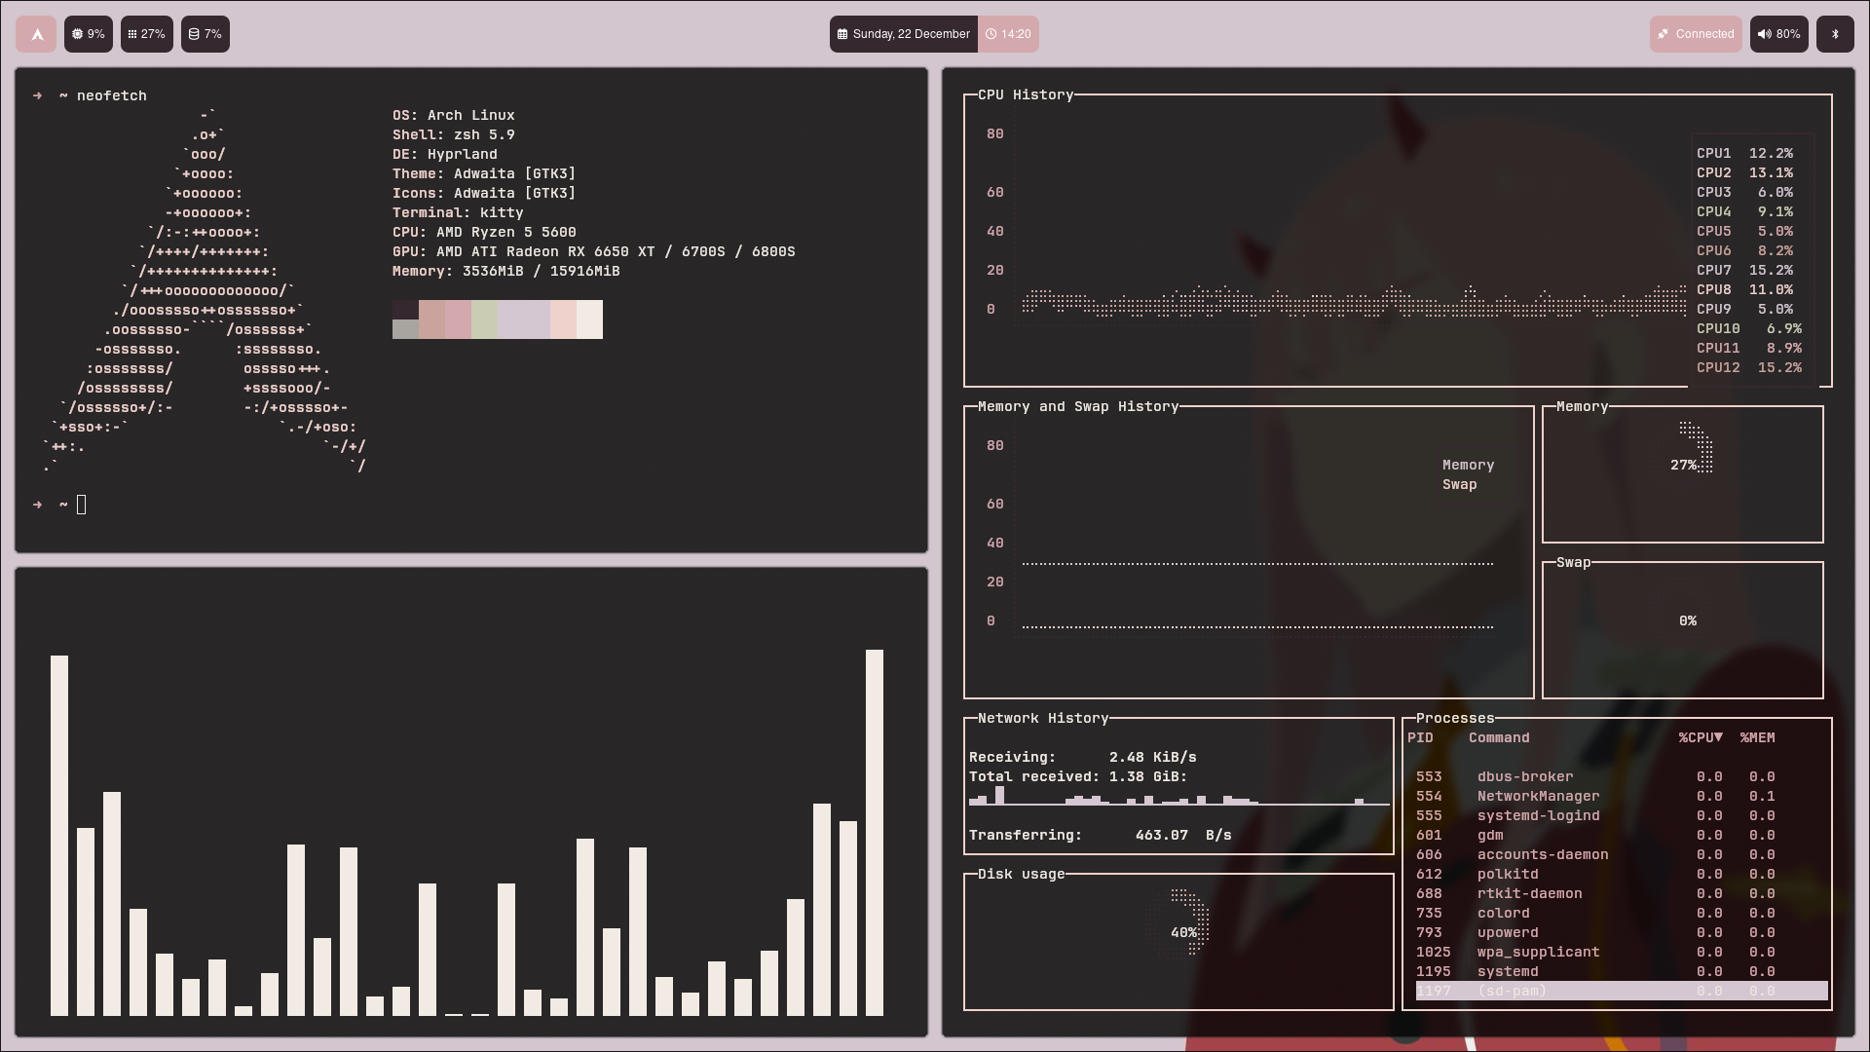Image resolution: width=1870 pixels, height=1052 pixels.
Task: Select the systemd process with PID 1195
Action: click(1622, 972)
